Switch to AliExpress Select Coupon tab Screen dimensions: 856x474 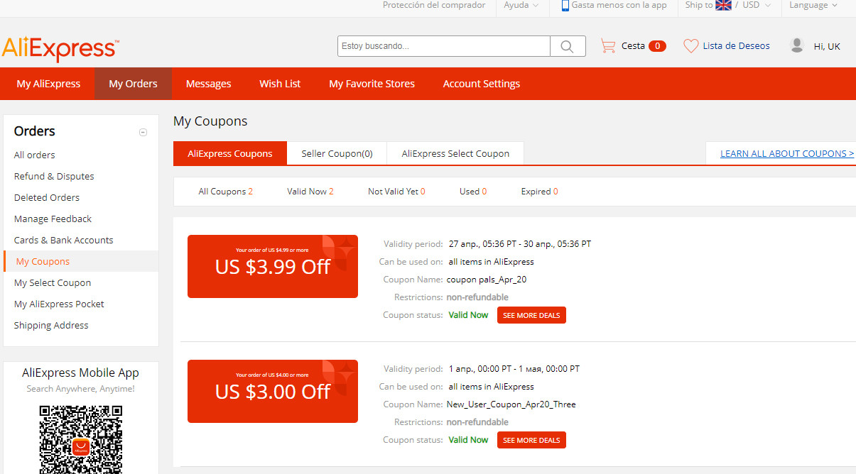pos(455,153)
